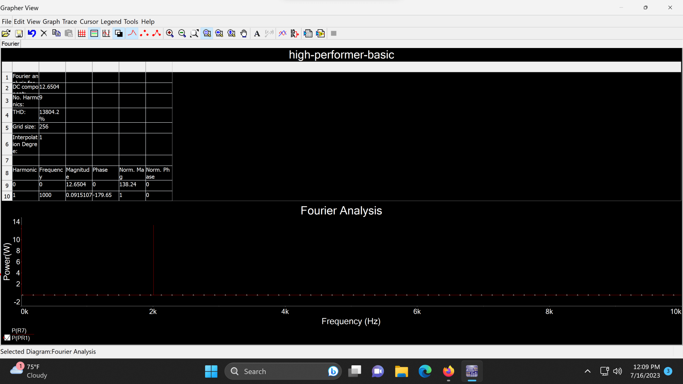Click the Fourier Analysis chart title

(x=341, y=210)
